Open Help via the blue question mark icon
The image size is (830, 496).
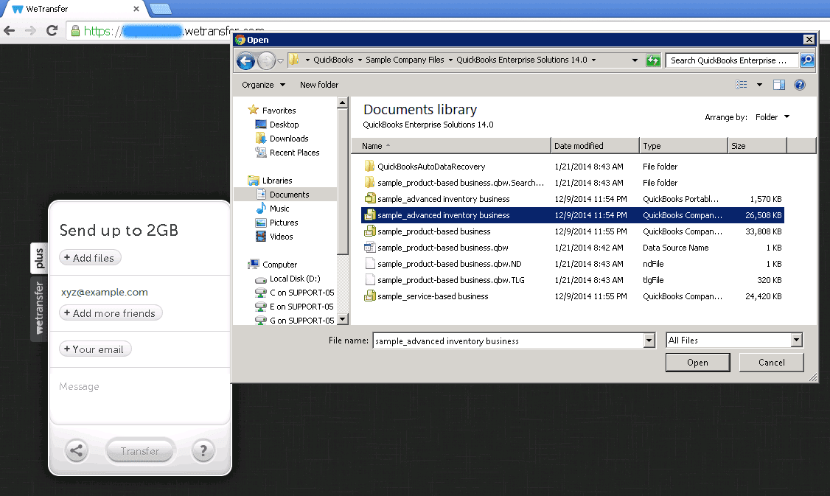coord(803,84)
